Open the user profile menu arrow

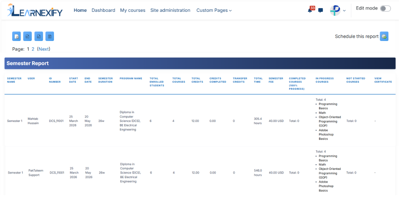click(x=344, y=11)
